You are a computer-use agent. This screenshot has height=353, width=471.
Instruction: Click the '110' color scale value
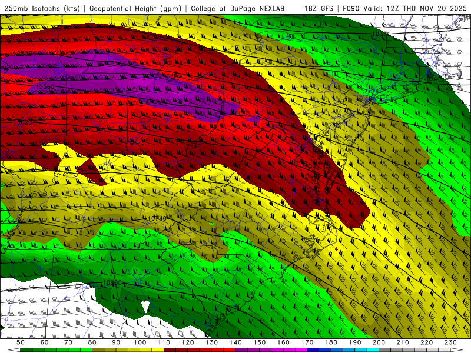164,342
